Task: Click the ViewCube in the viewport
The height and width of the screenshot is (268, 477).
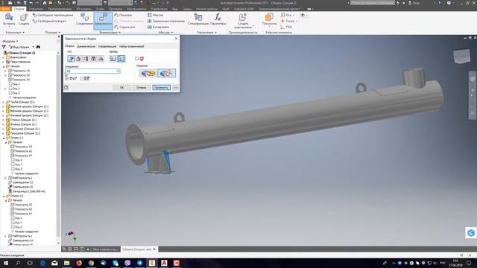Action: pyautogui.click(x=461, y=57)
